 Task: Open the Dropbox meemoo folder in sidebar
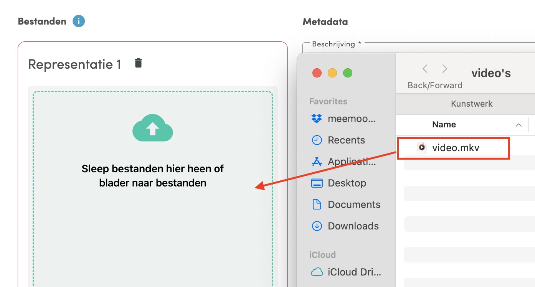(x=344, y=119)
